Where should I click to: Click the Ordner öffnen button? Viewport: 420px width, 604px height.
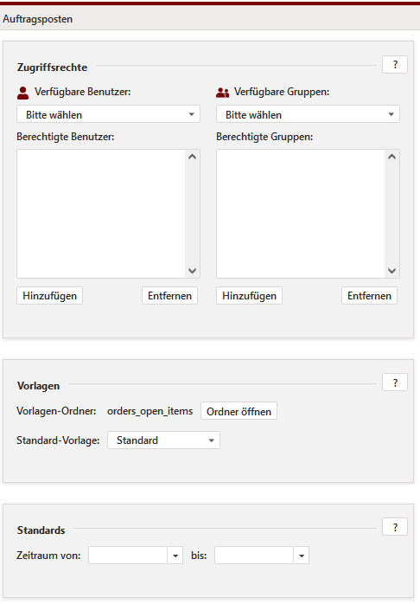pyautogui.click(x=239, y=411)
